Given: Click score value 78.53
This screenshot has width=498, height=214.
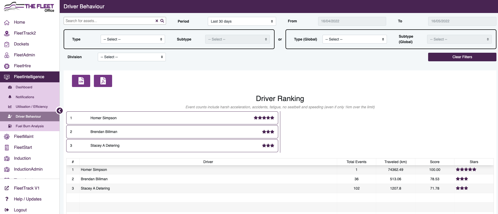Looking at the screenshot, I should [x=435, y=179].
